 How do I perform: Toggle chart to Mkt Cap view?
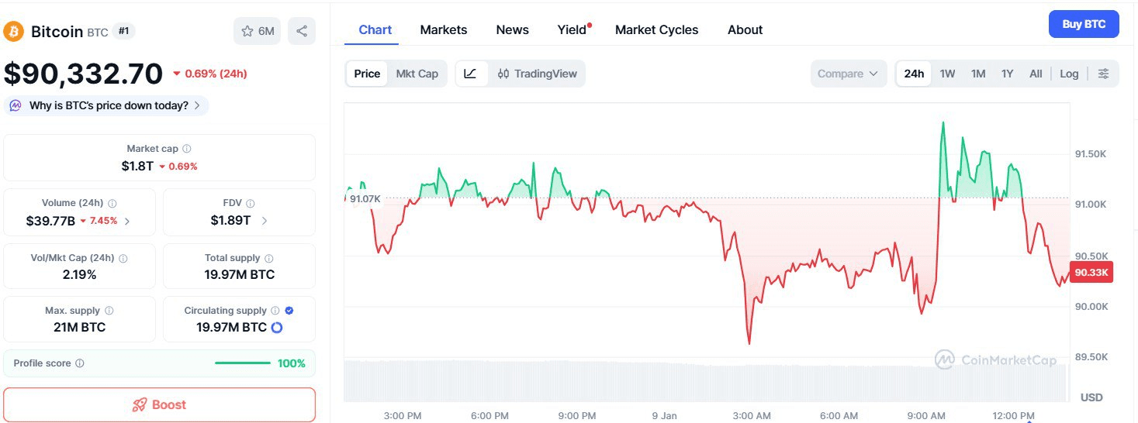(x=417, y=74)
